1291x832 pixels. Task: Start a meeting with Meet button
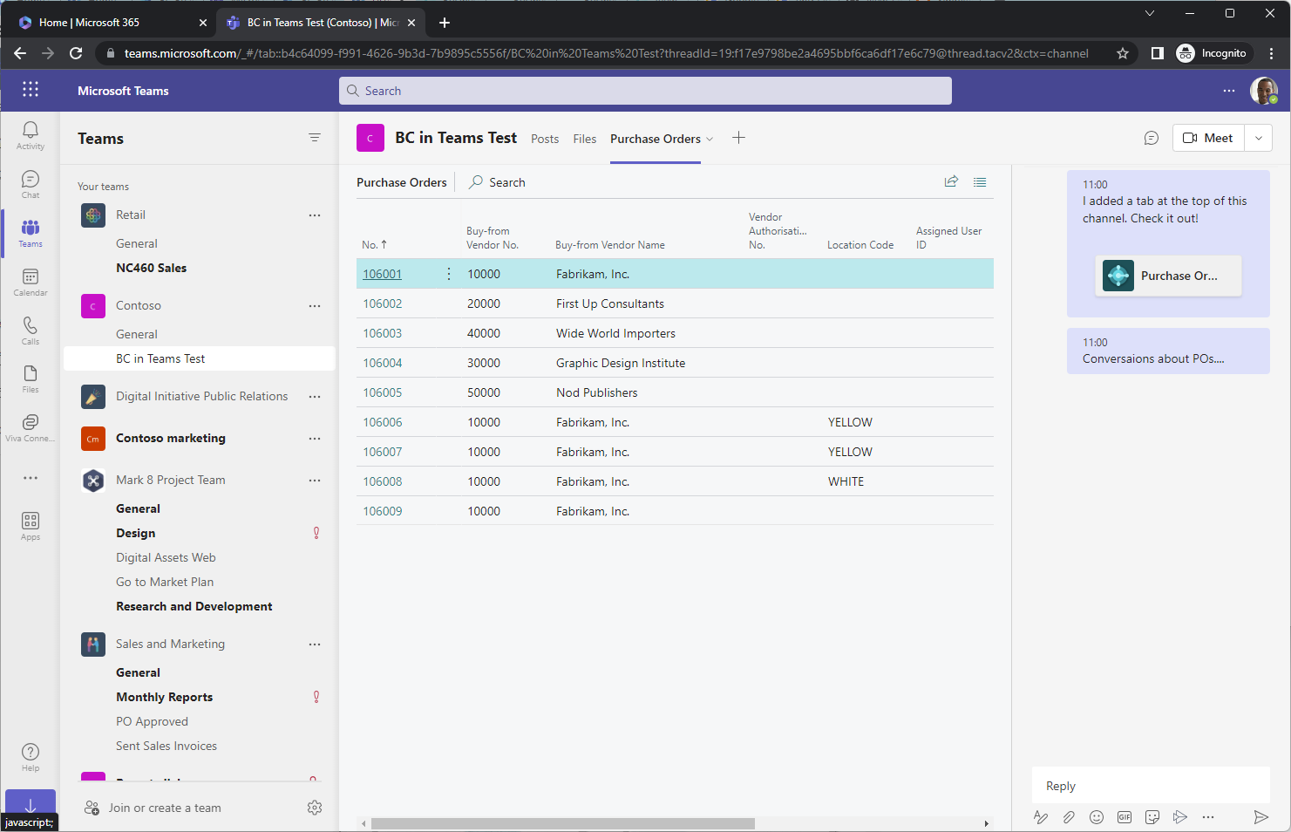pyautogui.click(x=1208, y=138)
